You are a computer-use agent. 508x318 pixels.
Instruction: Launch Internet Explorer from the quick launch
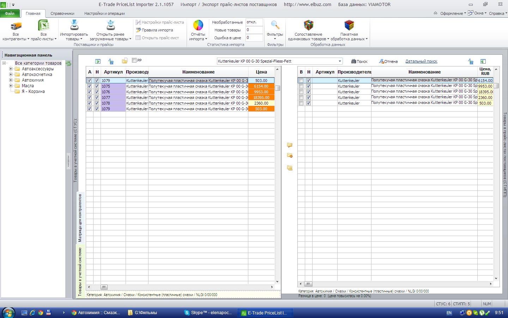pos(32,313)
